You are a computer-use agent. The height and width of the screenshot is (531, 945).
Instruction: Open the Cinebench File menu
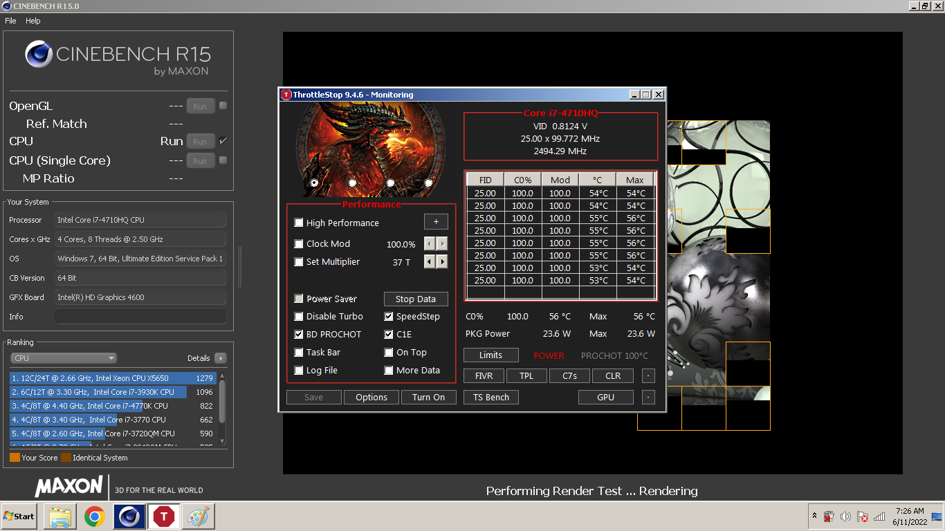10,21
